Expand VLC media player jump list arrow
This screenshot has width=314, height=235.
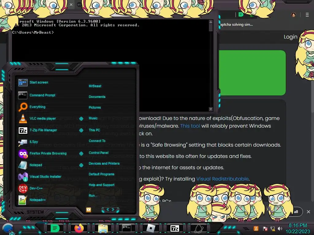coord(81,119)
